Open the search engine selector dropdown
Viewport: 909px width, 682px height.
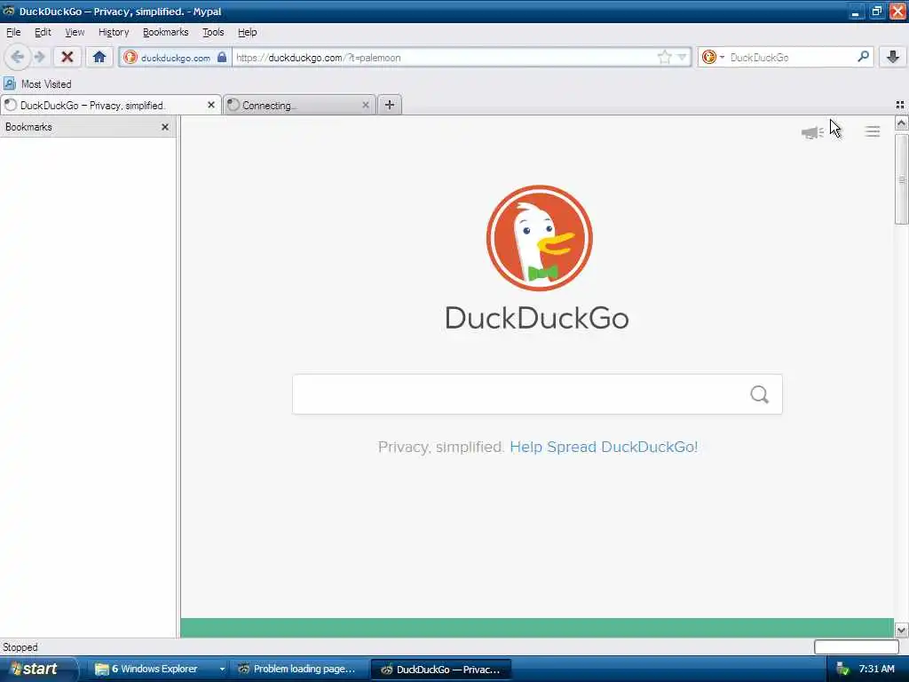coord(713,57)
